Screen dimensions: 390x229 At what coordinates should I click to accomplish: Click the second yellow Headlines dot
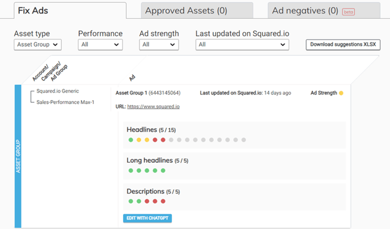pyautogui.click(x=147, y=140)
